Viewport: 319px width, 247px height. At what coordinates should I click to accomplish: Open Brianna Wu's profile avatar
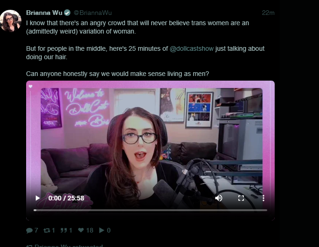click(x=11, y=21)
